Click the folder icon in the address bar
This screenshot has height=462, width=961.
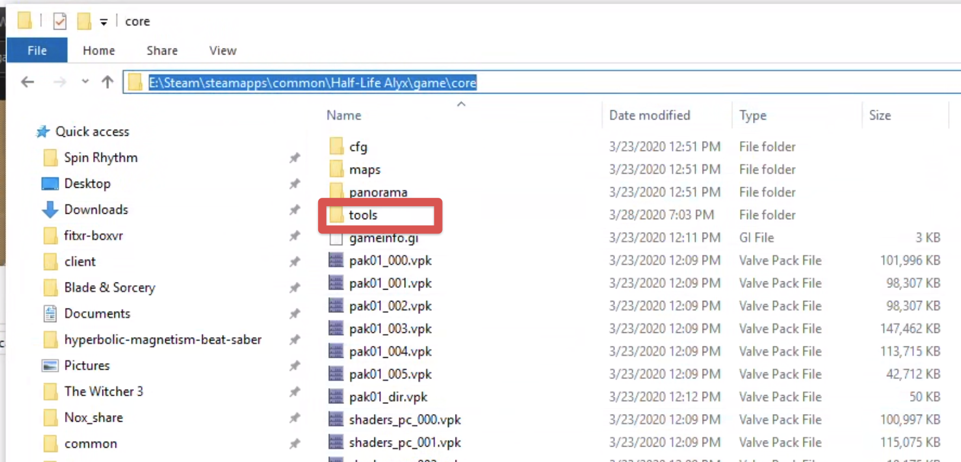point(135,82)
